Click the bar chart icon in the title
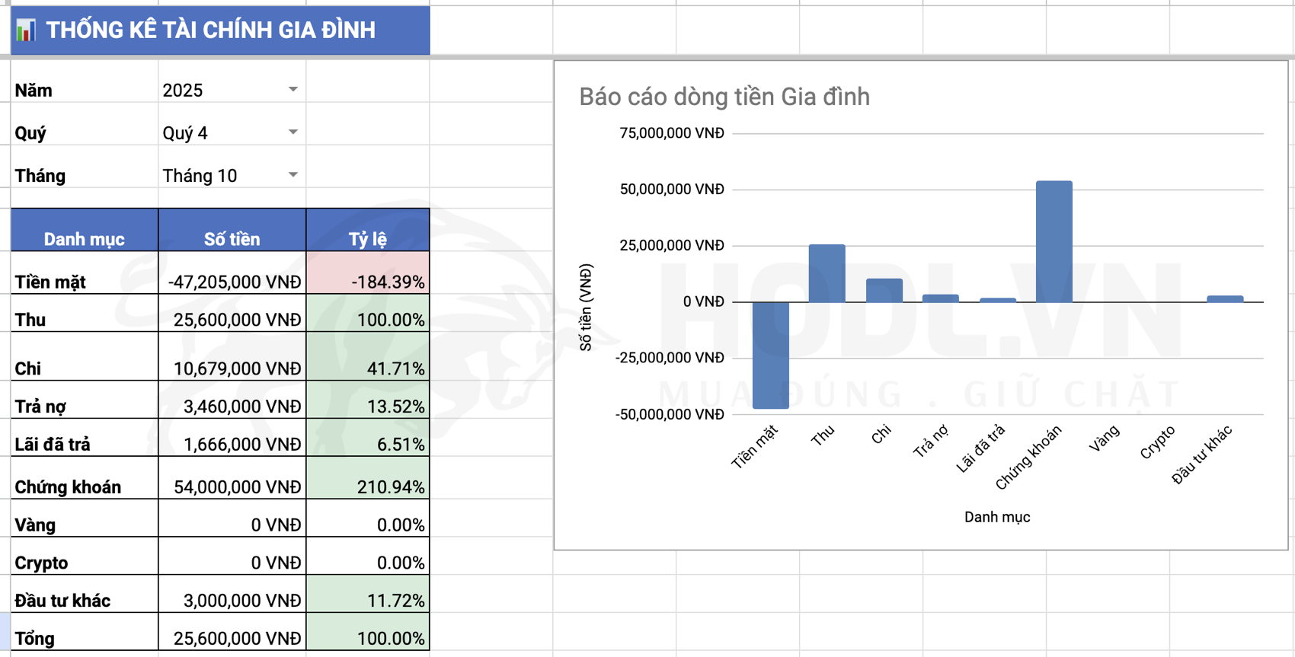The width and height of the screenshot is (1295, 657). pyautogui.click(x=26, y=30)
